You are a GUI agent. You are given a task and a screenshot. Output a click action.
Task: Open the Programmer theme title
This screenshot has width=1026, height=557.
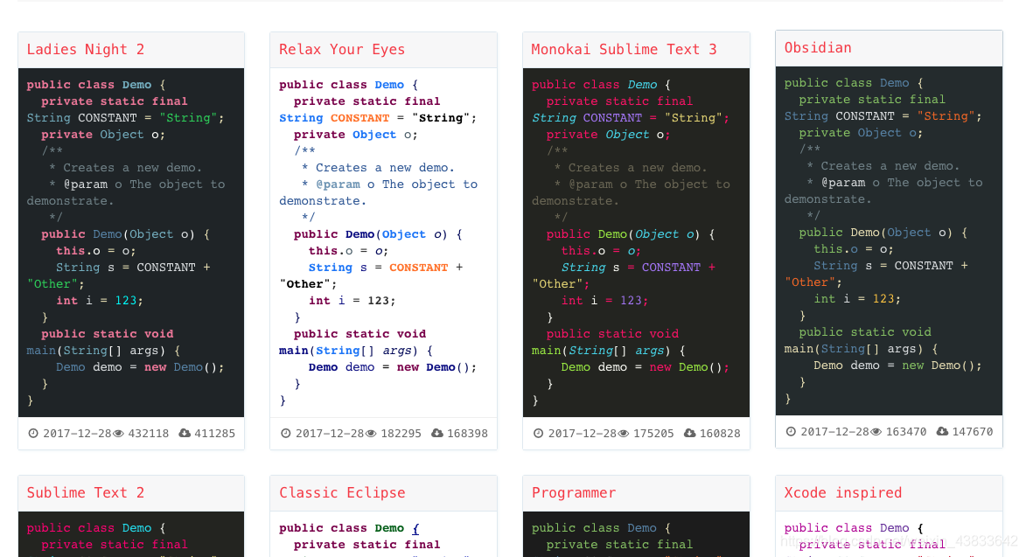[573, 493]
